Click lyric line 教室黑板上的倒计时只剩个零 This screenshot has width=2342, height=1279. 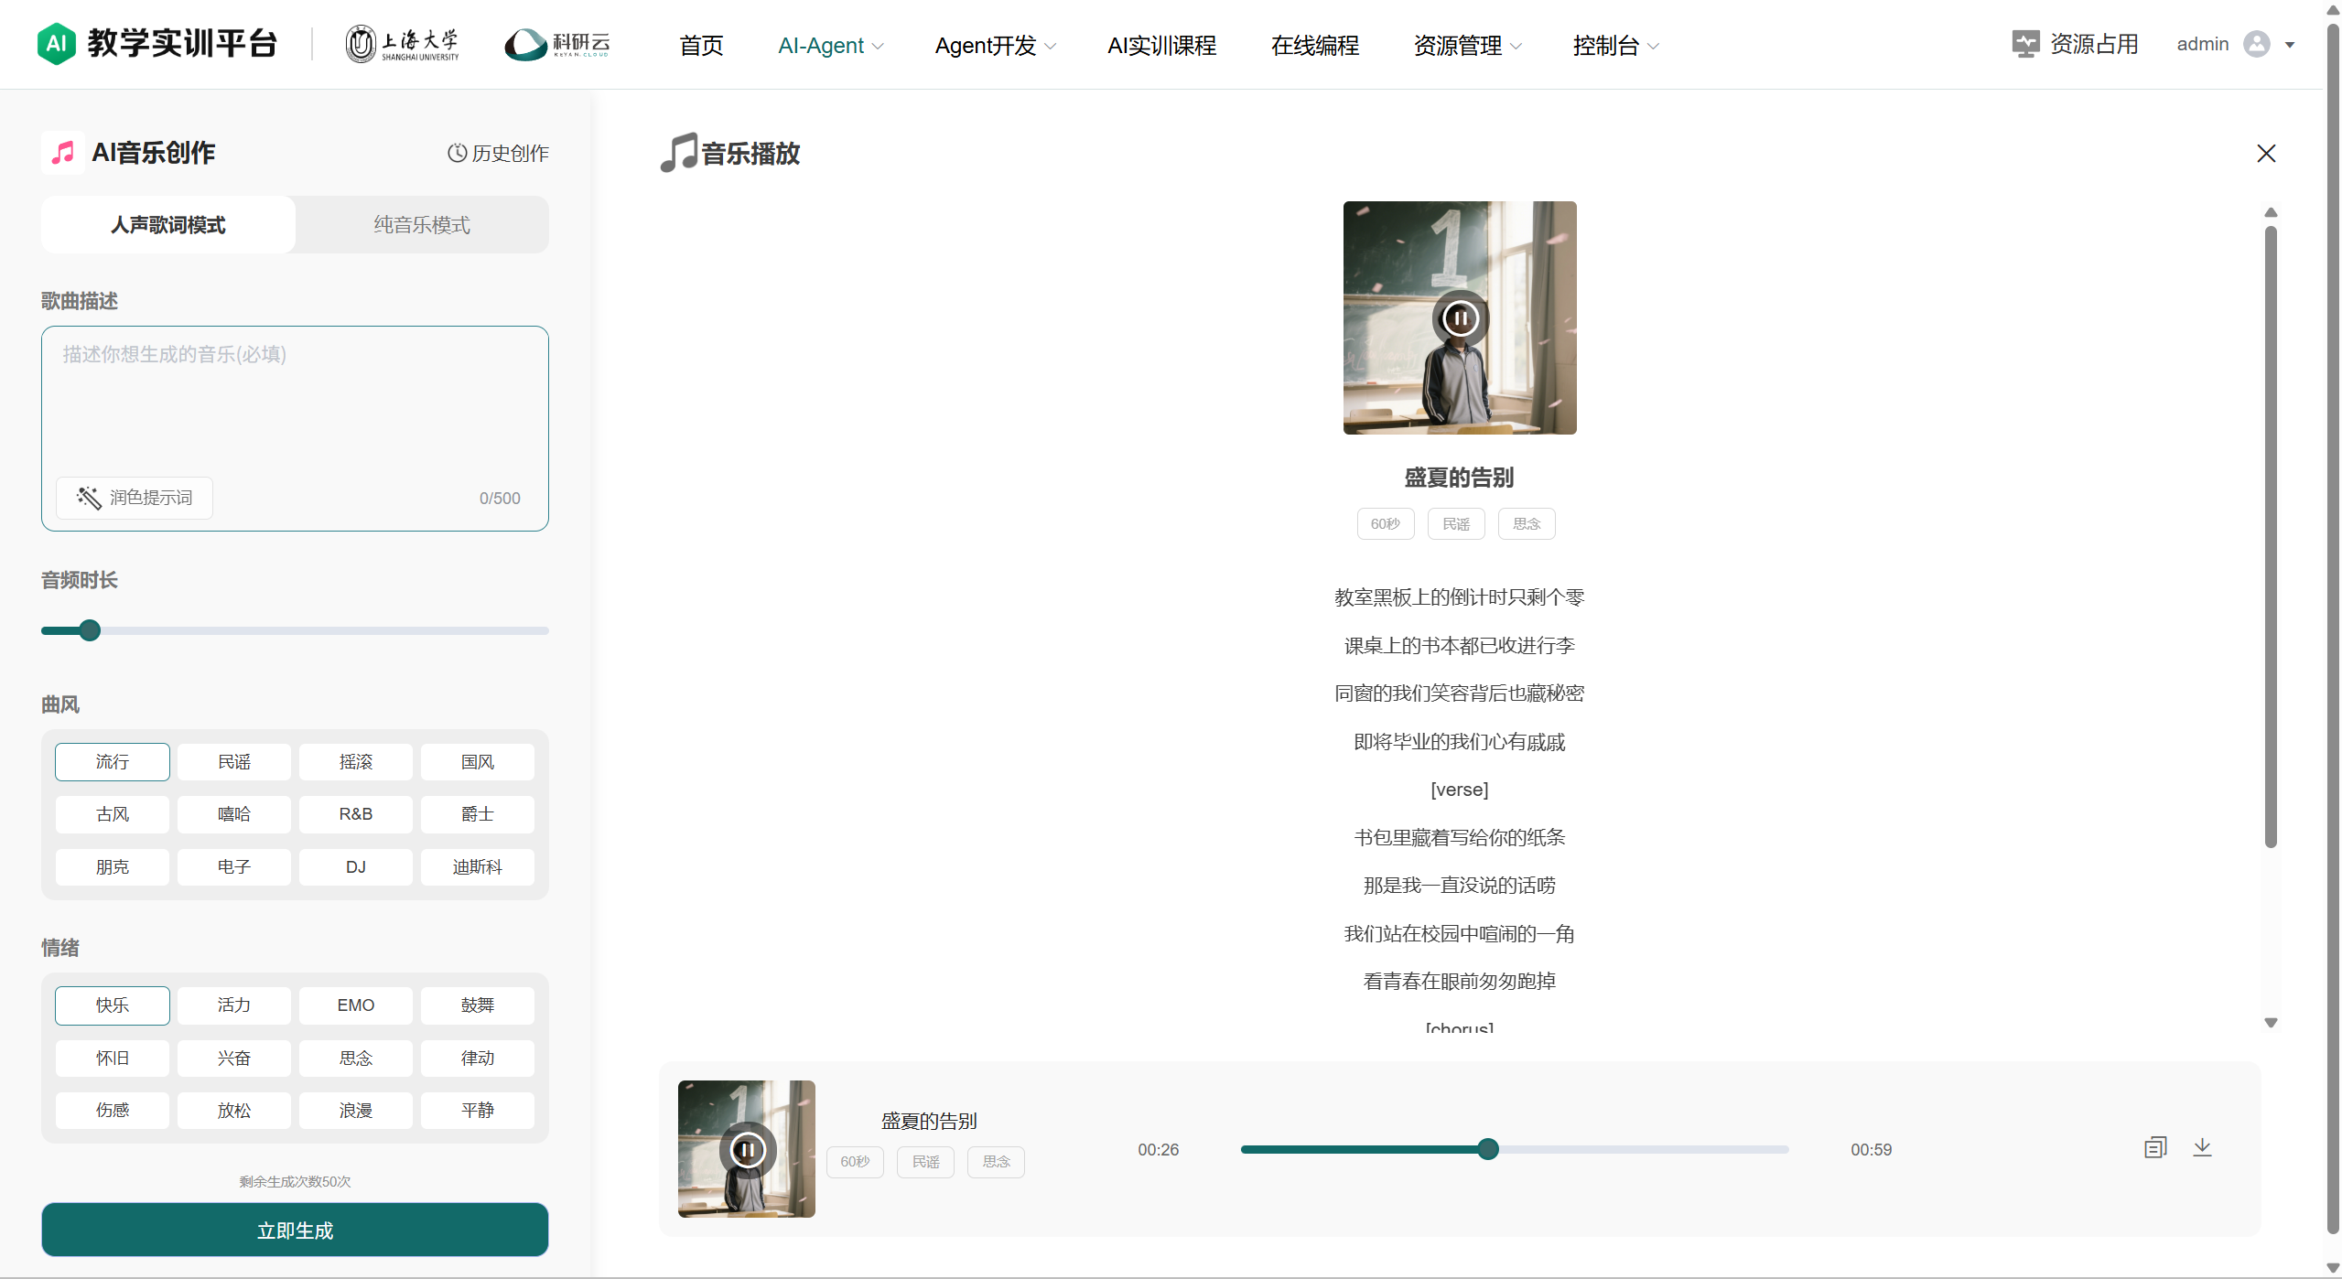[x=1459, y=597]
